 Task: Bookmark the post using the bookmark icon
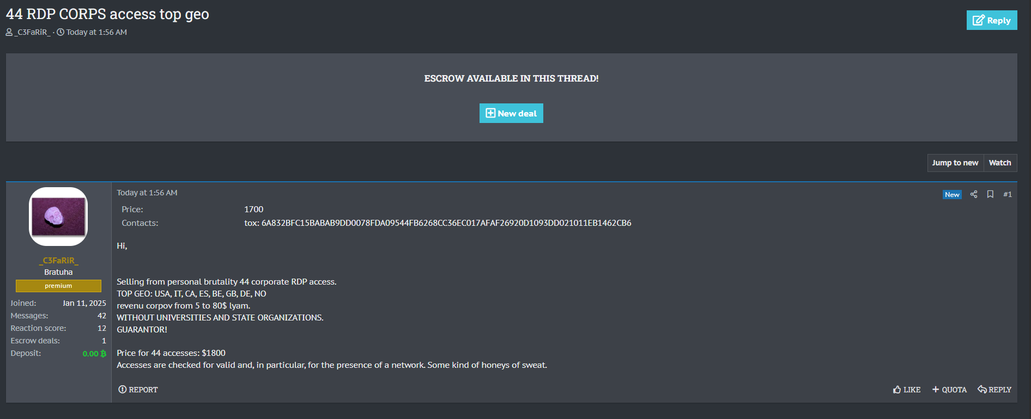point(990,194)
